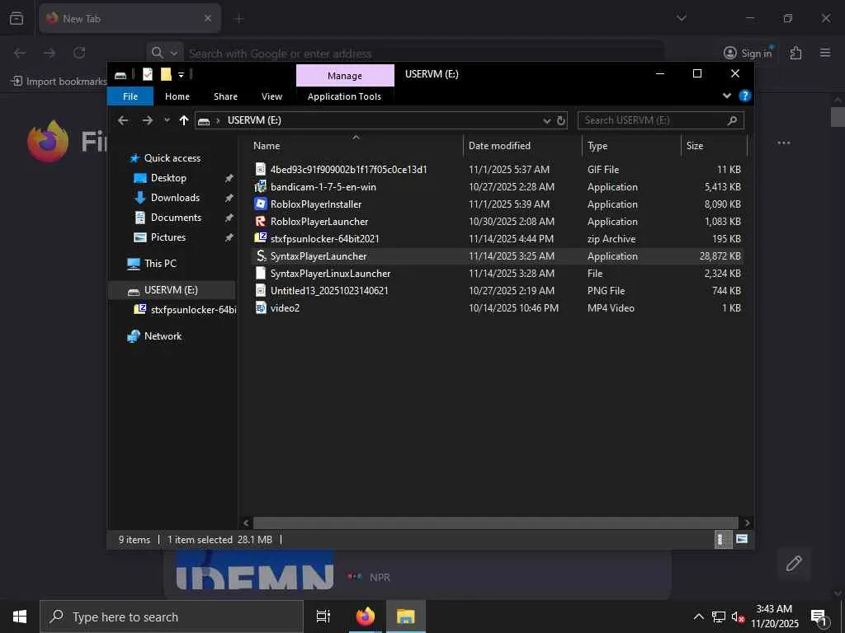Switch to the Home ribbon tab
Image resolution: width=845 pixels, height=633 pixels.
point(177,96)
